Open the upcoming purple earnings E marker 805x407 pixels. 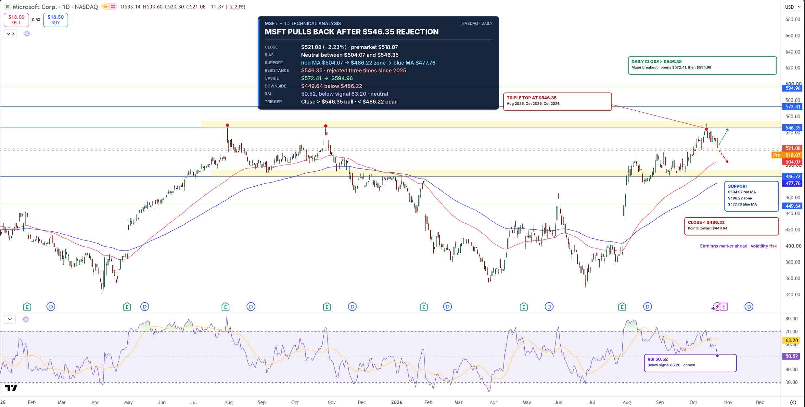pyautogui.click(x=724, y=306)
